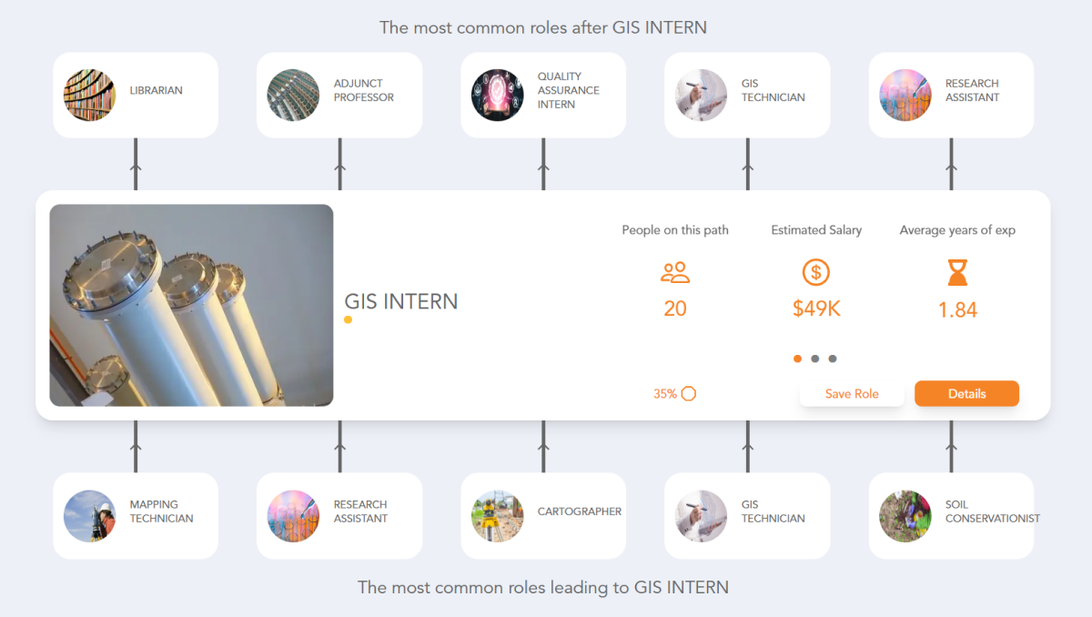Click the Details button
This screenshot has width=1092, height=617.
point(966,393)
